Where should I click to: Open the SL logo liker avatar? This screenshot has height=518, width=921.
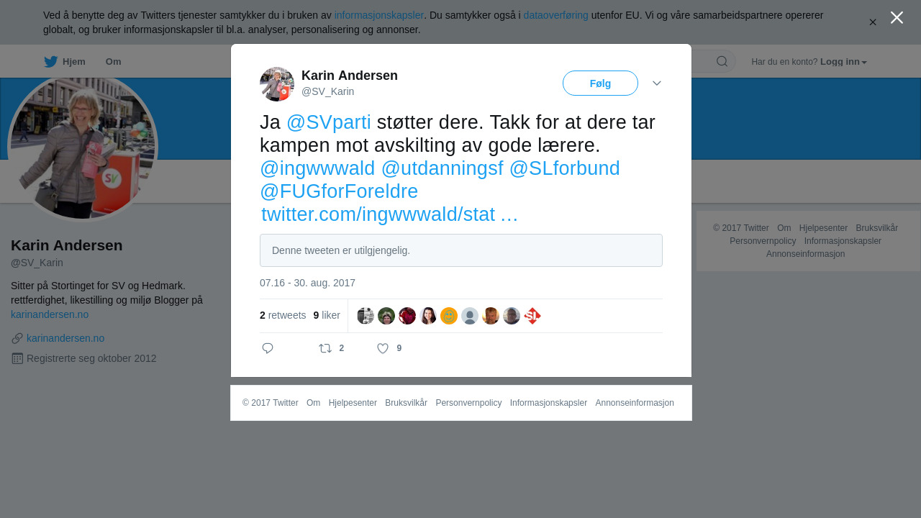(532, 316)
